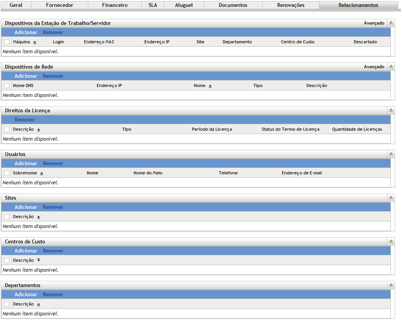Go to the Aluguel tab
402x320 pixels.
[184, 5]
